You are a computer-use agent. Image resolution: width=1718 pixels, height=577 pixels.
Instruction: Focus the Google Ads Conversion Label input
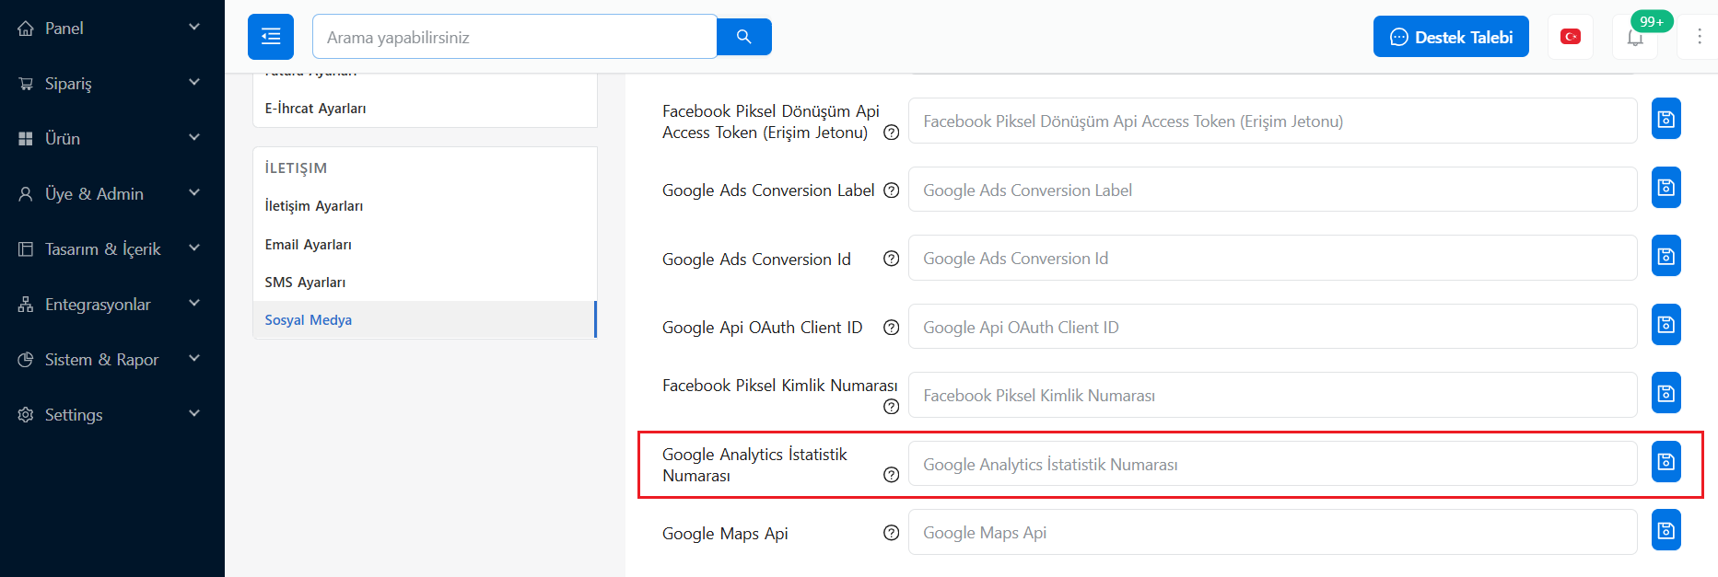tap(1272, 190)
